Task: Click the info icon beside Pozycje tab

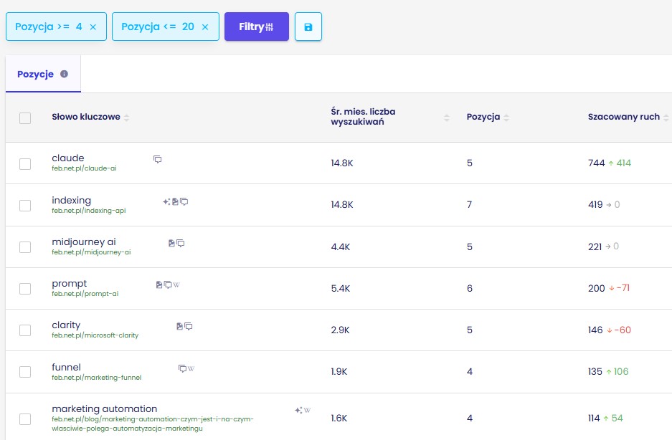Action: coord(65,74)
